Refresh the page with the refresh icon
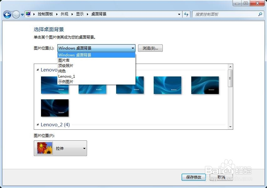The image size is (267, 188). [186, 14]
